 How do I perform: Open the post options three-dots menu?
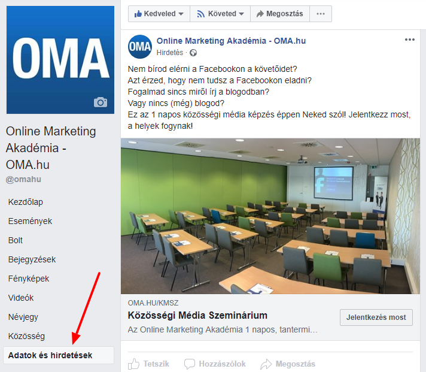tap(410, 40)
